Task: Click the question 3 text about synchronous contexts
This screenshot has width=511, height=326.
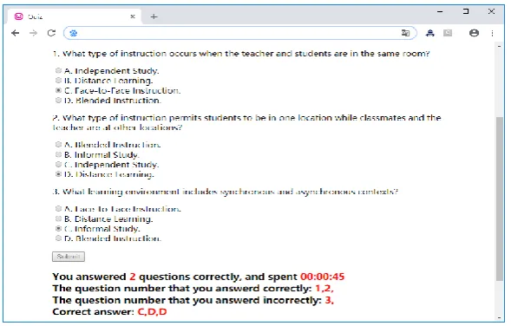Action: pos(226,192)
